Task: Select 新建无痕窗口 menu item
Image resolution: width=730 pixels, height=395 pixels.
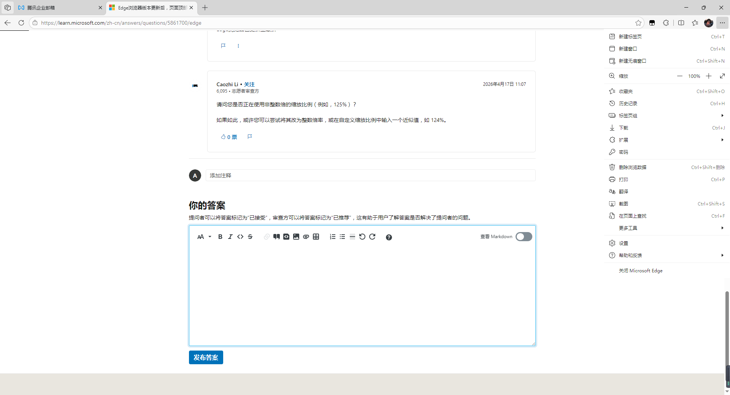Action: click(x=667, y=61)
